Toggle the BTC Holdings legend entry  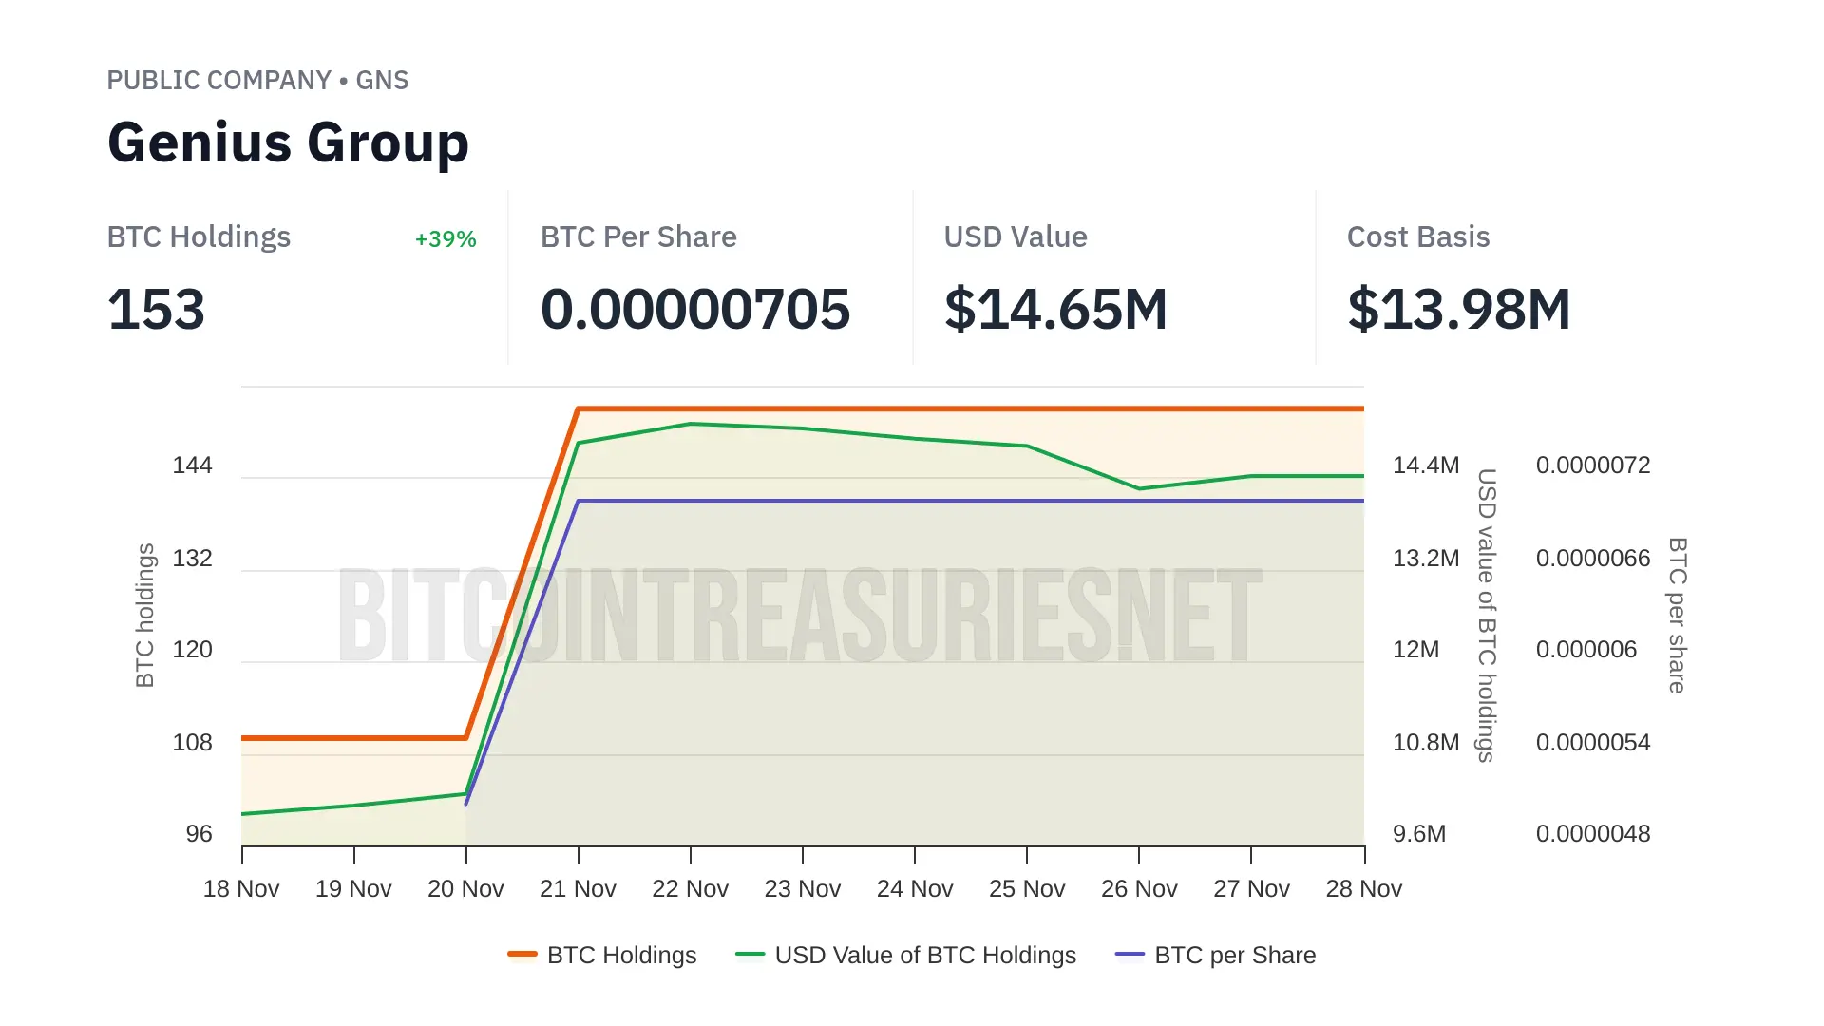coord(621,955)
